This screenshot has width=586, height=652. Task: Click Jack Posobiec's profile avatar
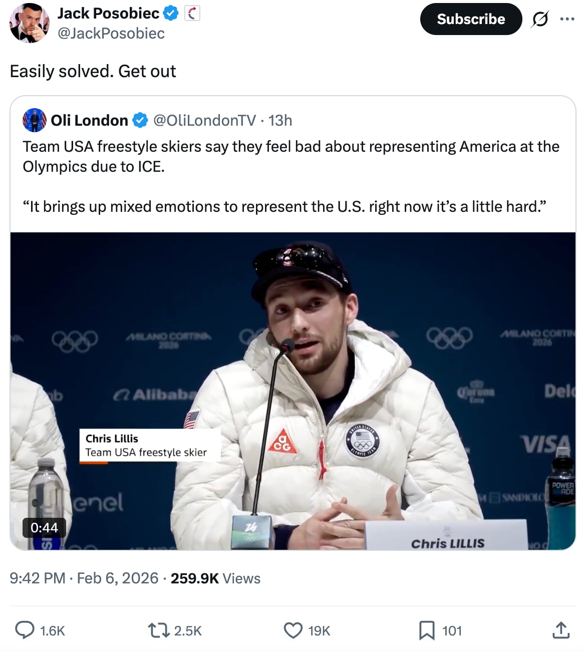coord(29,22)
